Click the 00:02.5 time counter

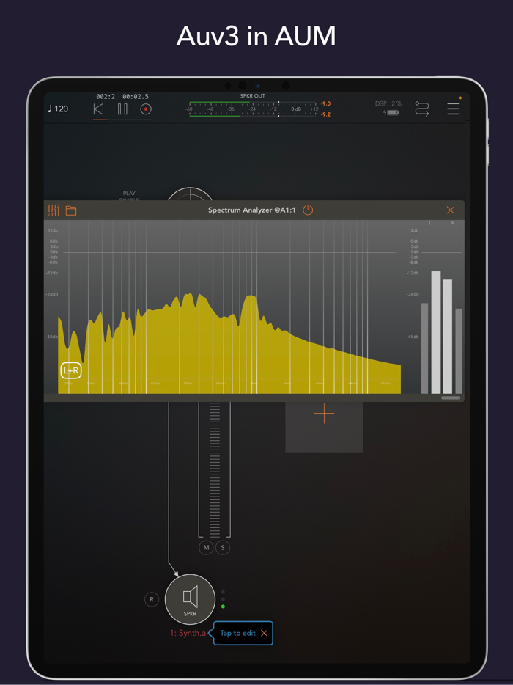[136, 97]
